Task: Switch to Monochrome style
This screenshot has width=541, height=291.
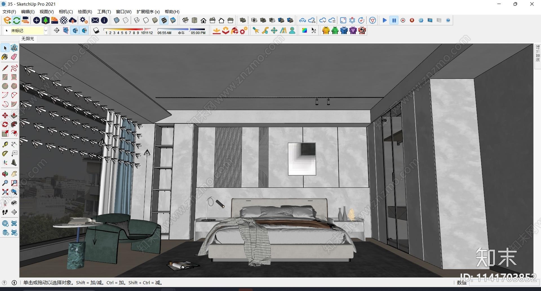Action: (x=173, y=20)
